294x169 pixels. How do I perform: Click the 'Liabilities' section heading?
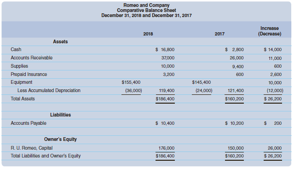(x=60, y=115)
